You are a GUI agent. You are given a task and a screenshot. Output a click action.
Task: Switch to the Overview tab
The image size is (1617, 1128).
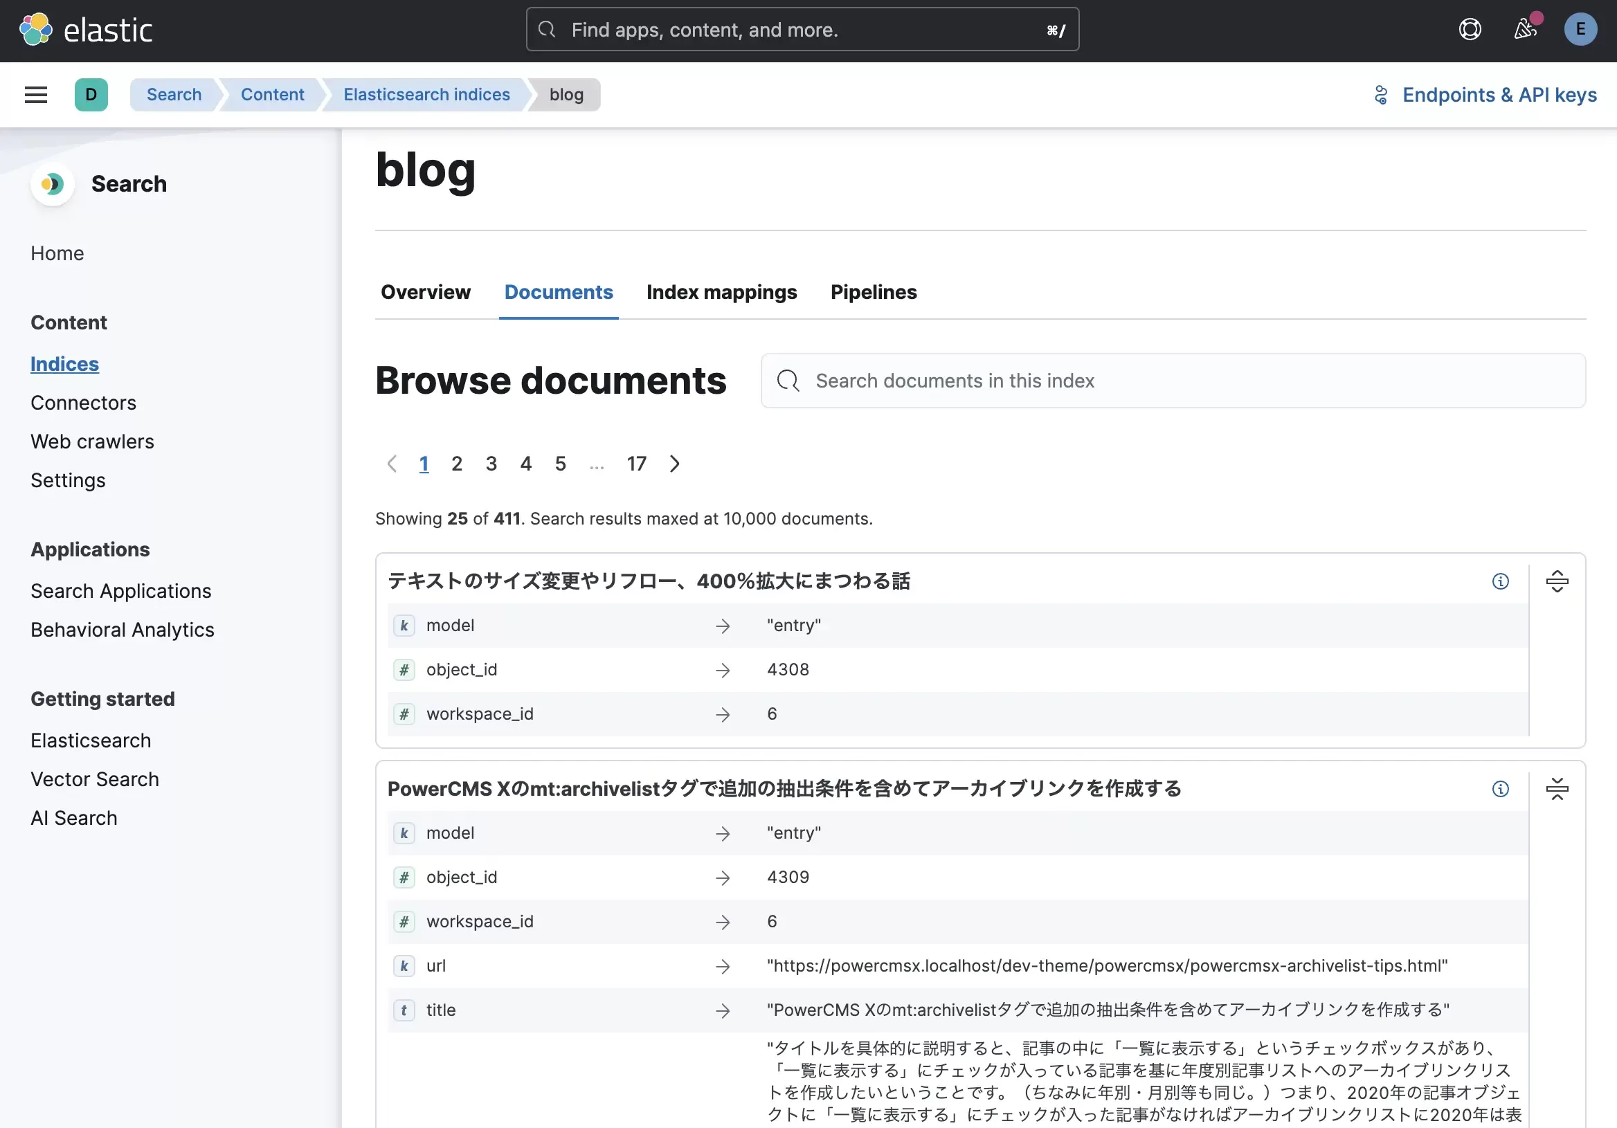pos(426,292)
